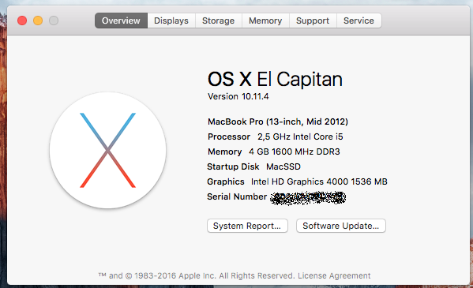This screenshot has width=473, height=288.
Task: Click the Processor label
Action: 229,137
